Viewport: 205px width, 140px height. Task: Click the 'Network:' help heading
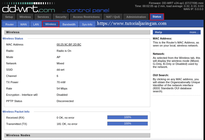click(159, 54)
